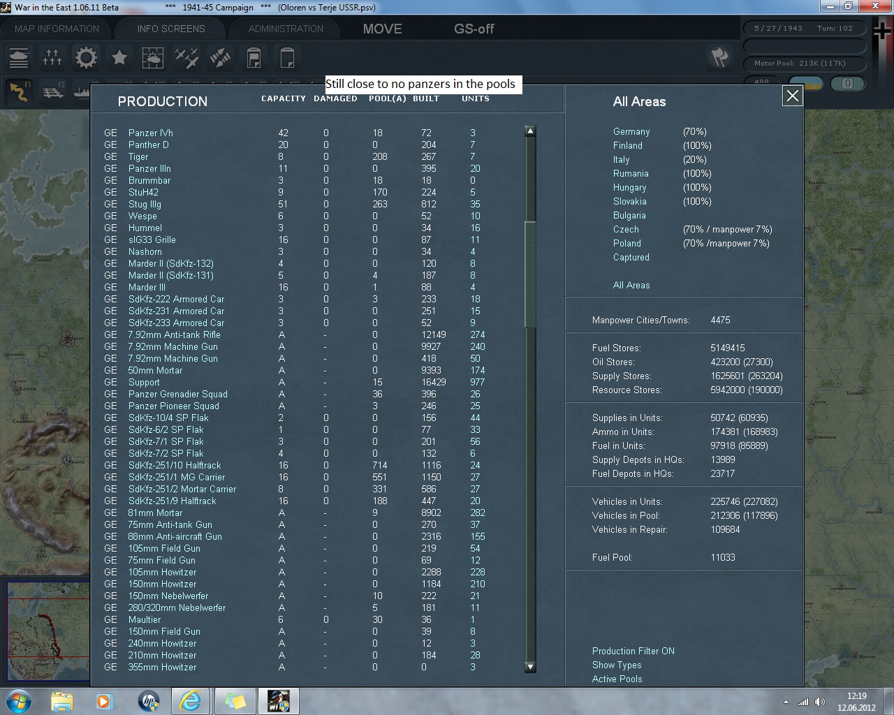The image size is (894, 715).
Task: Select the F2 rail mode icon
Action: (52, 91)
